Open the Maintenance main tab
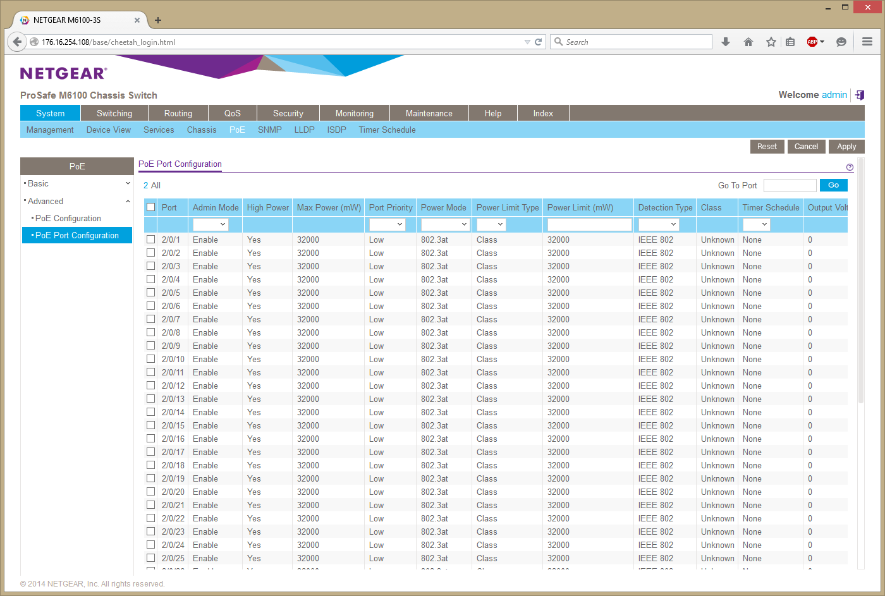 [429, 113]
